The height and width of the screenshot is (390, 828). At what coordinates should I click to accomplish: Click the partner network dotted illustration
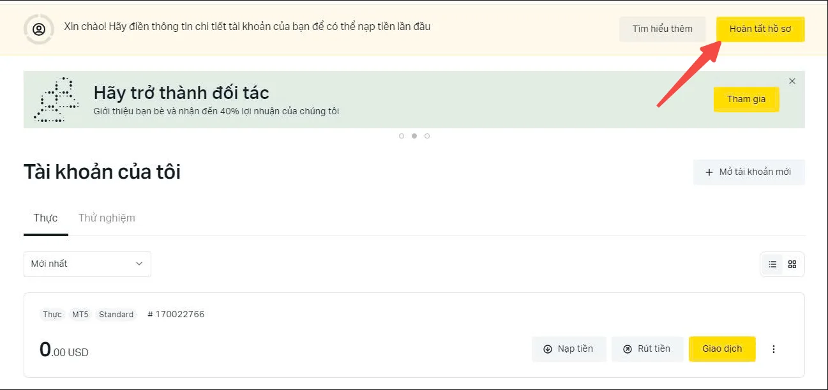click(x=57, y=100)
